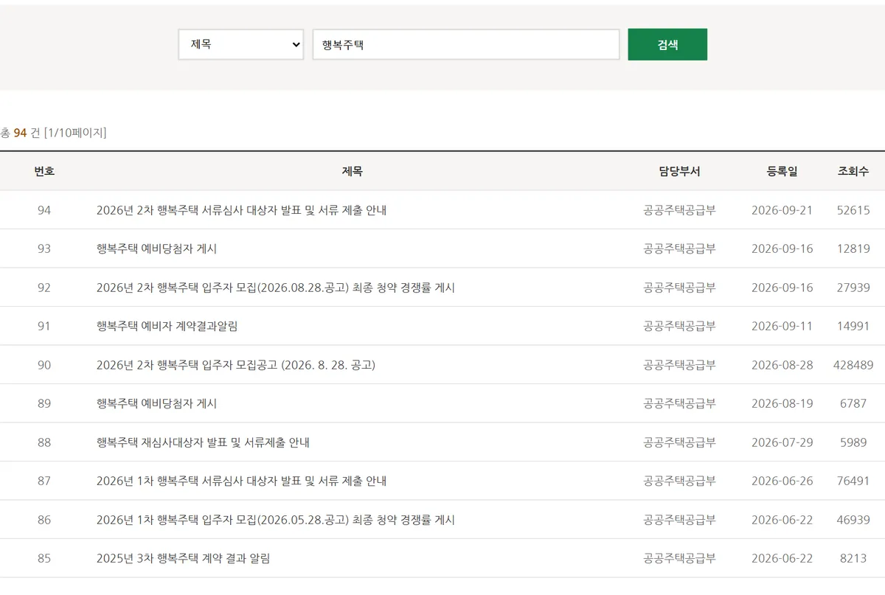
Task: Click the 조회수 column header
Action: pyautogui.click(x=853, y=171)
